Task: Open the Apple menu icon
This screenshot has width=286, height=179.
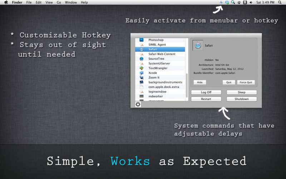Action: (x=6, y=3)
